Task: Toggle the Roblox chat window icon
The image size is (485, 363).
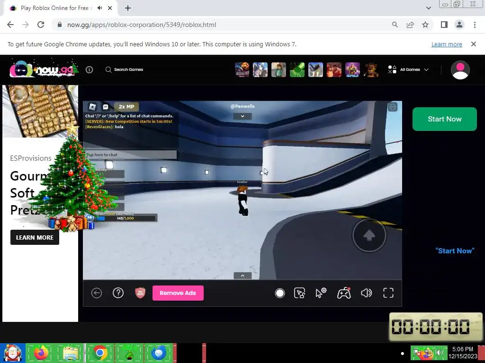Action: tap(106, 107)
